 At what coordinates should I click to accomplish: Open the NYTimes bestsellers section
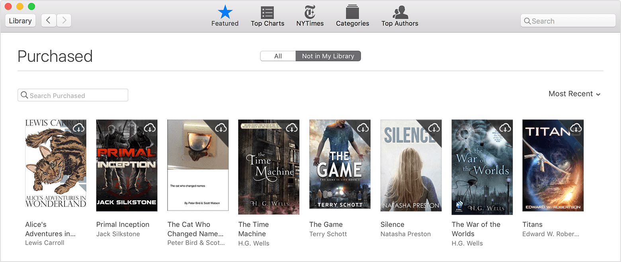point(310,16)
